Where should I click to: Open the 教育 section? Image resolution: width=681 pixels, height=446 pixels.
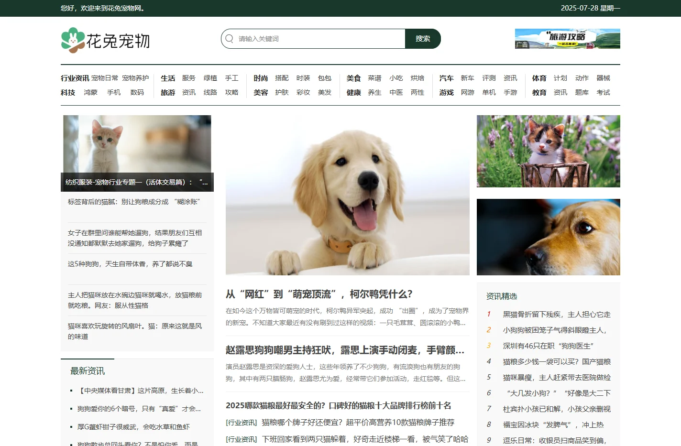(x=539, y=92)
